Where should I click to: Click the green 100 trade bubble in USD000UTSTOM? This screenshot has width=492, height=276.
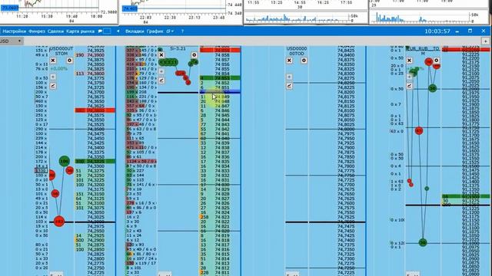65,162
